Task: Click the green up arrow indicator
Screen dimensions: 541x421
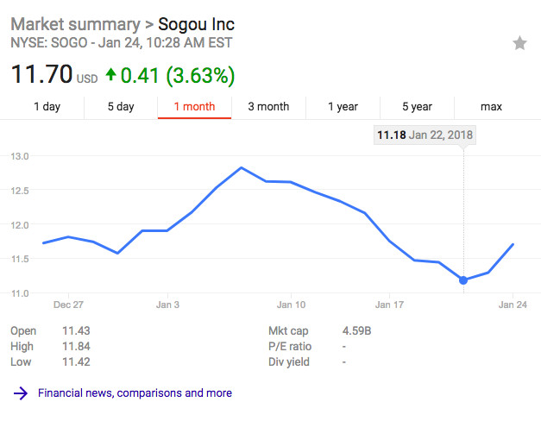Action: tap(110, 75)
